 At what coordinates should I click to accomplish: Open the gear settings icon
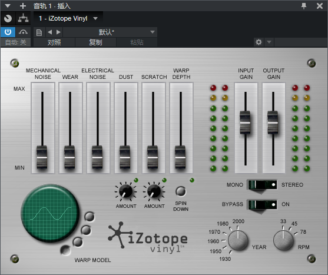click(x=259, y=42)
